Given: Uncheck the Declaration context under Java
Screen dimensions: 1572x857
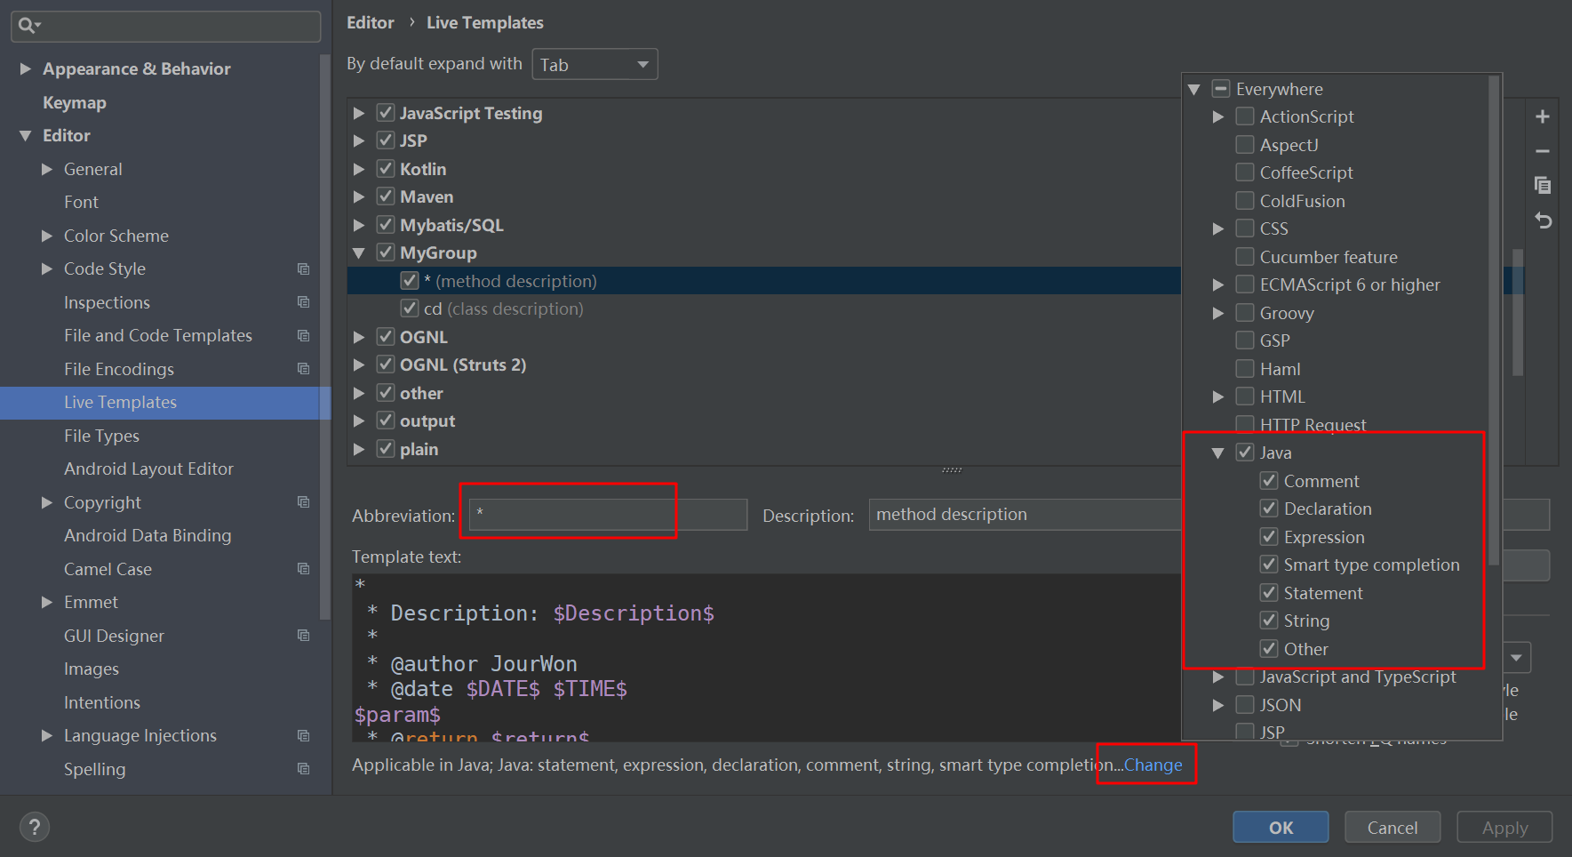Looking at the screenshot, I should 1269,509.
